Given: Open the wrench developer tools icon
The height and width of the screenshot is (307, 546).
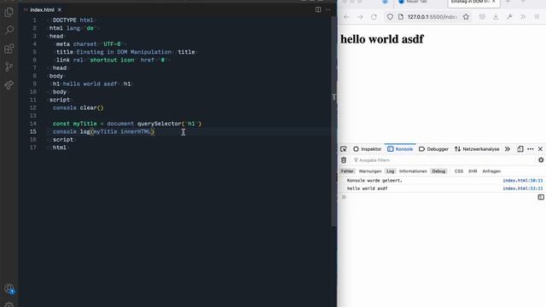Looking at the screenshot, I should 509,17.
